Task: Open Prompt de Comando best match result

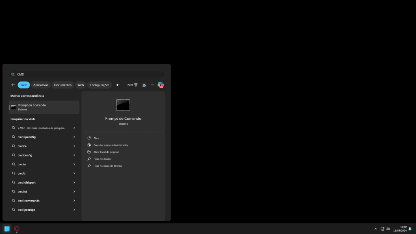Action: [x=44, y=107]
